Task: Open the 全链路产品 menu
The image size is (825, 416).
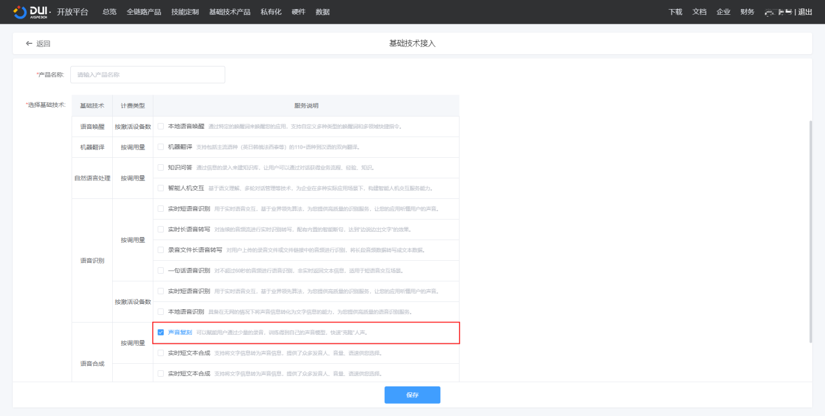Action: pyautogui.click(x=144, y=12)
